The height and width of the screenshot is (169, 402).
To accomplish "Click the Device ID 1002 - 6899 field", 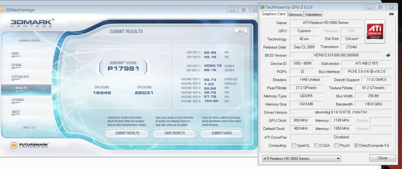I will pyautogui.click(x=302, y=63).
